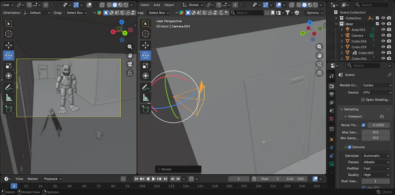395x195 pixels.
Task: Open Device dropdown showing CPU
Action: click(x=377, y=92)
